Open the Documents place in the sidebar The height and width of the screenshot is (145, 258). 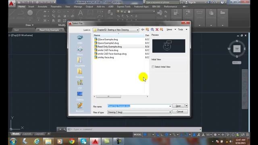pyautogui.click(x=80, y=62)
